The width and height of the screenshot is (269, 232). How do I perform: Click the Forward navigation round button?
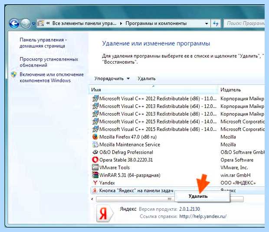pos(26,23)
